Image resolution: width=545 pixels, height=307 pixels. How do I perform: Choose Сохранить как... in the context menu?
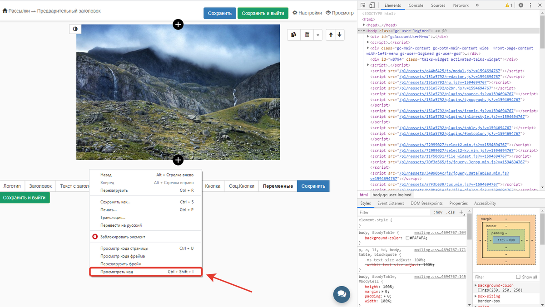coord(145,202)
